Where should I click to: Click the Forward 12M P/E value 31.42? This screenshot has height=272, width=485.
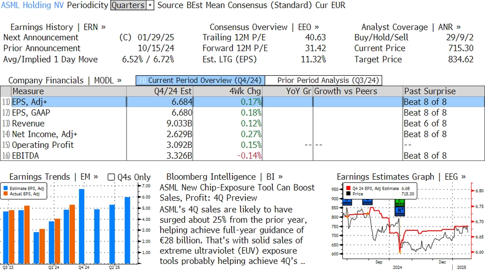coord(315,48)
